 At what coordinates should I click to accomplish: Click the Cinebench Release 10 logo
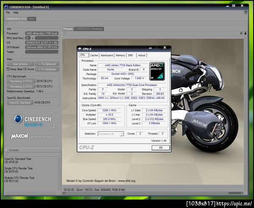[32, 121]
